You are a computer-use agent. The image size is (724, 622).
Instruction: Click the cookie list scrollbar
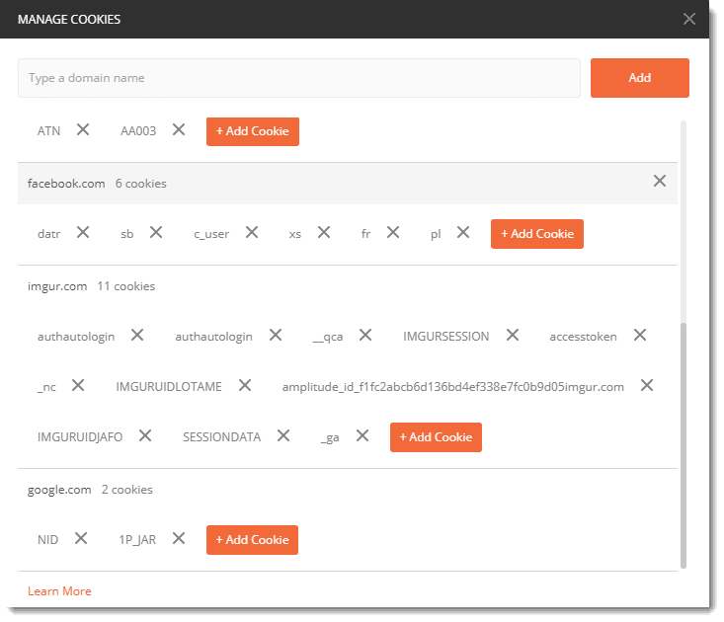[684, 444]
